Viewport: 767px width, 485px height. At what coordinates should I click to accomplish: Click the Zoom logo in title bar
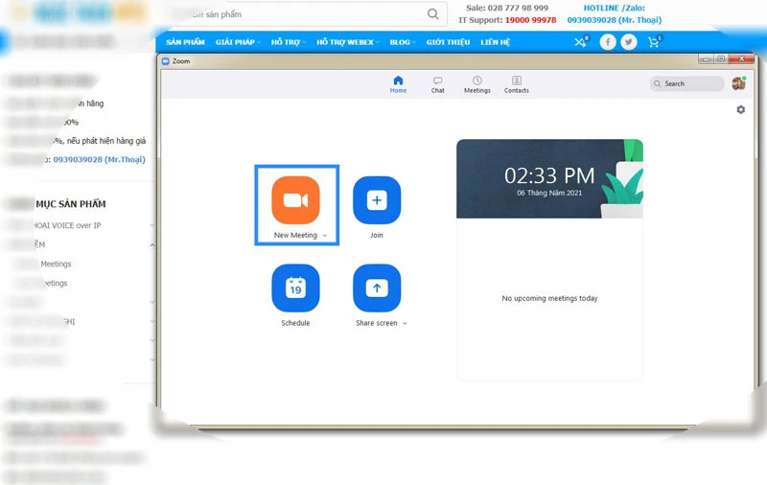point(165,61)
